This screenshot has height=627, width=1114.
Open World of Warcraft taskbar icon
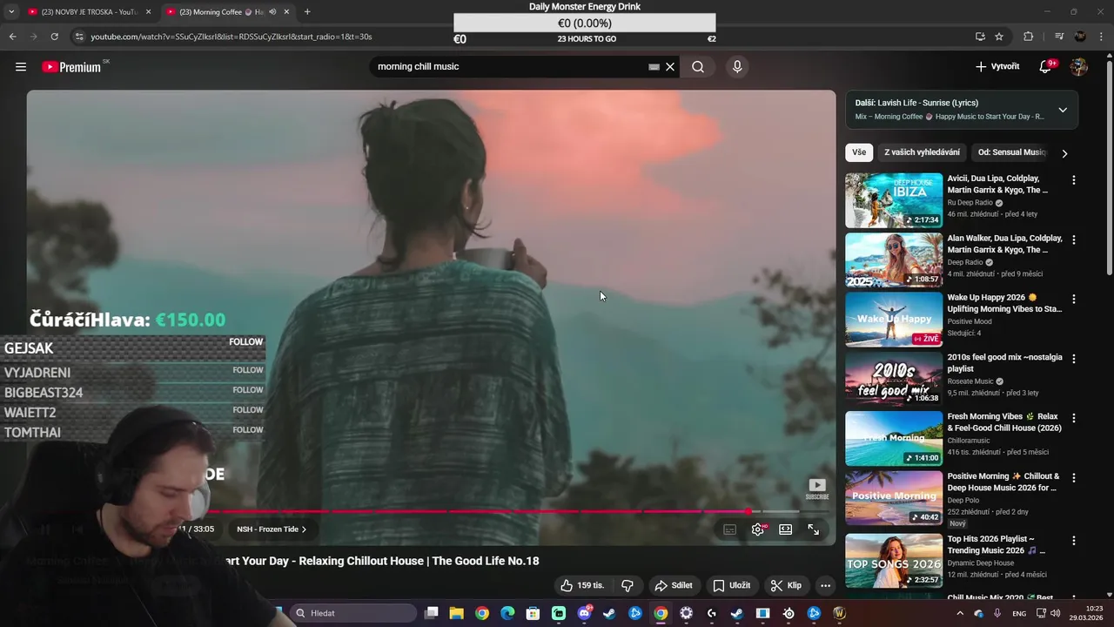(x=839, y=613)
